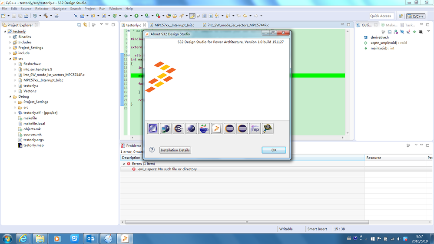Open the Window menu
434x244 pixels.
pos(115,9)
